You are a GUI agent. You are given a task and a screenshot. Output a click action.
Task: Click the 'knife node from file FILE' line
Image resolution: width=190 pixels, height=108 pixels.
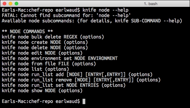click(x=49, y=64)
